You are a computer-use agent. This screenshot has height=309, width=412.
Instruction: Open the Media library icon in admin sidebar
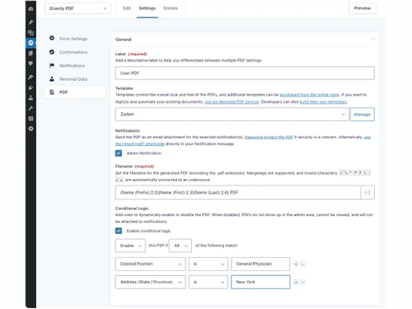[30, 33]
